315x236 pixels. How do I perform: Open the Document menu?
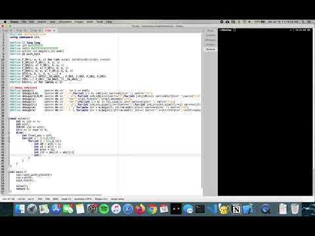65,22
